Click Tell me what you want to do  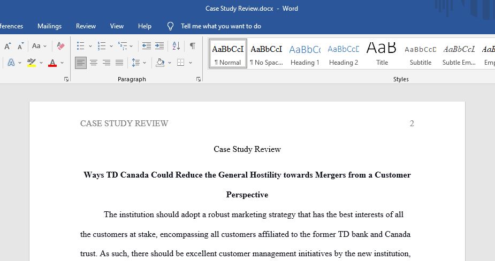(x=221, y=26)
